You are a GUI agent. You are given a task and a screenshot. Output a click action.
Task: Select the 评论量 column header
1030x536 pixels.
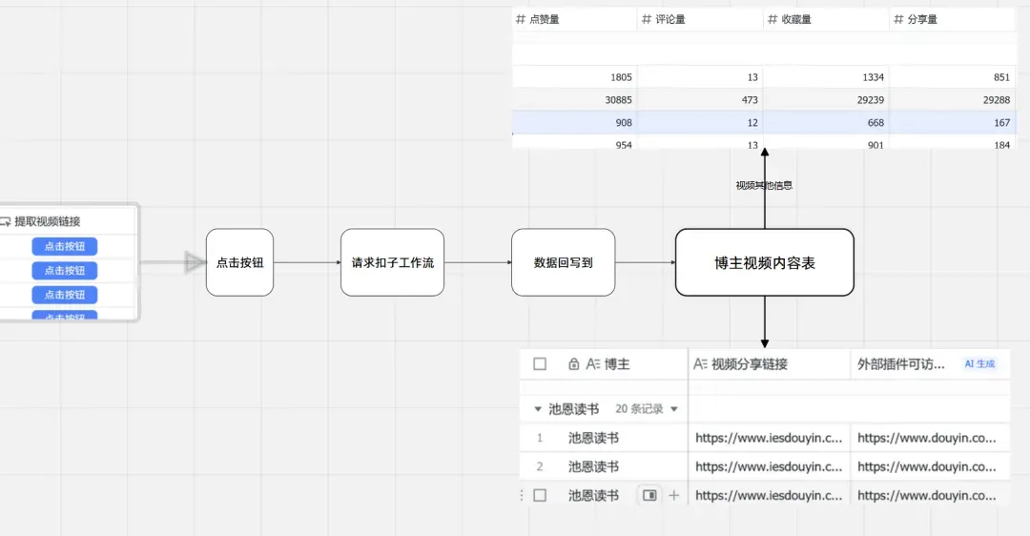[669, 19]
